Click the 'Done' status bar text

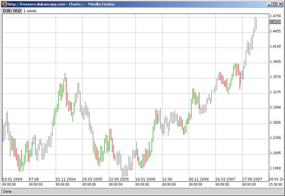click(7, 191)
